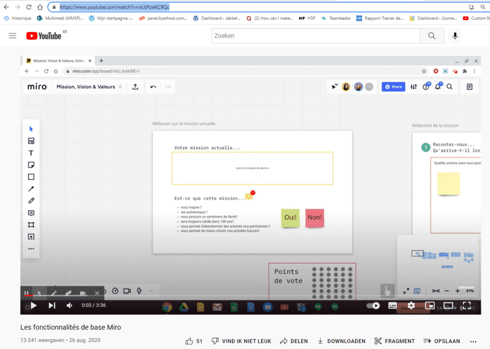Open the Miro activities lightning bolt icon

[x=139, y=291]
